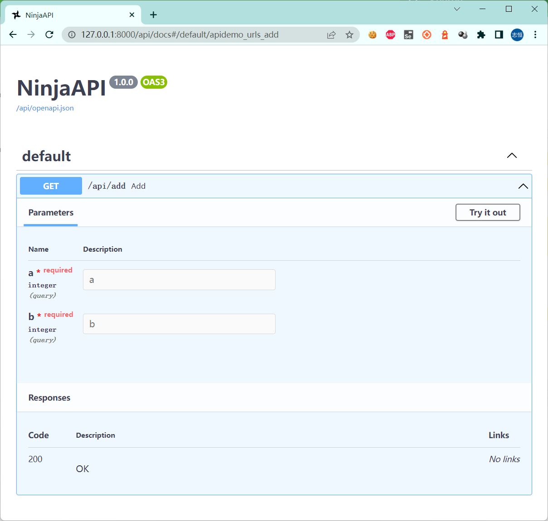
Task: Collapse the GET /api/add operation panel
Action: [523, 186]
